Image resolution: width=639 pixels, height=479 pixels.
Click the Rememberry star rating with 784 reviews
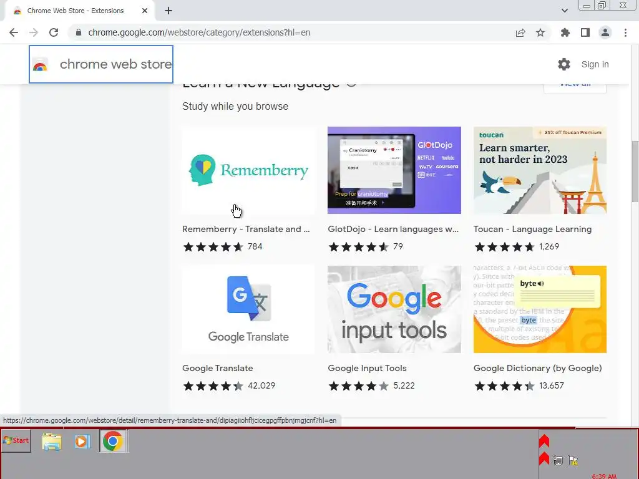point(223,247)
